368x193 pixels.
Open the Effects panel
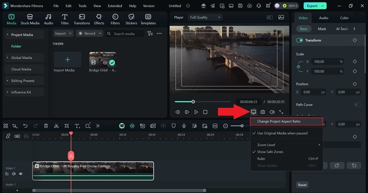coord(99,19)
